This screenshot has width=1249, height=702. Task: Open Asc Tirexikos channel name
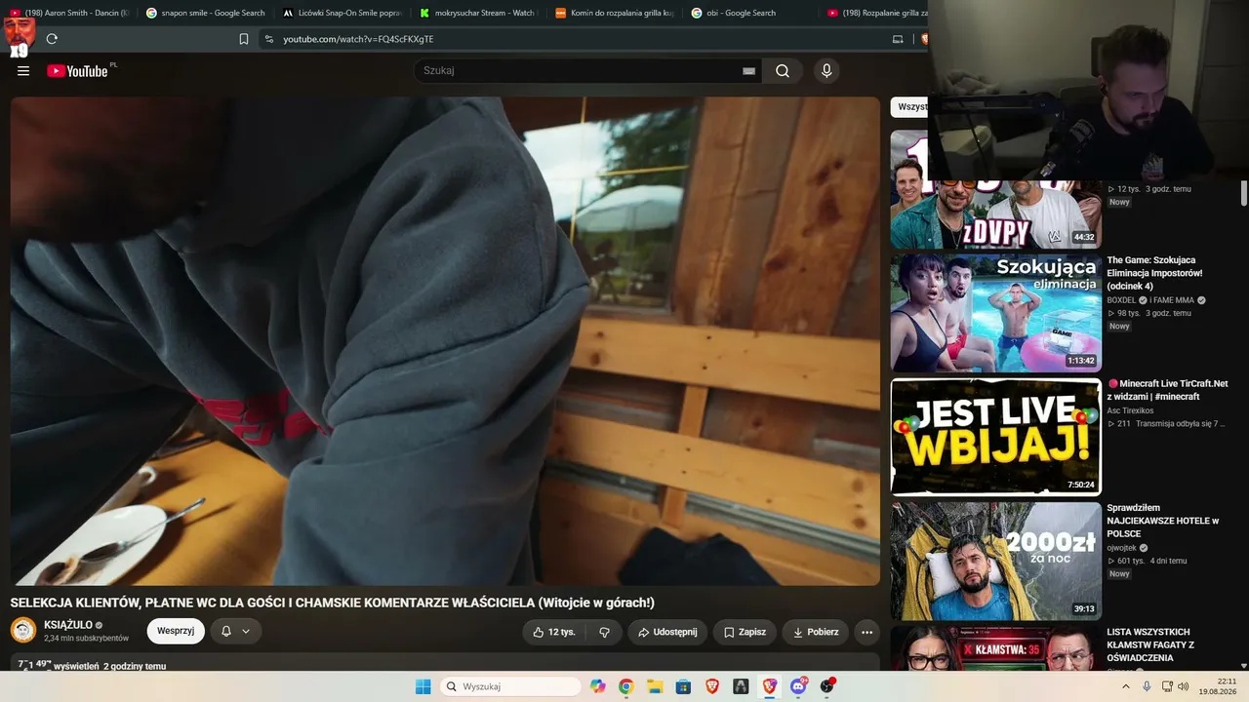point(1130,410)
